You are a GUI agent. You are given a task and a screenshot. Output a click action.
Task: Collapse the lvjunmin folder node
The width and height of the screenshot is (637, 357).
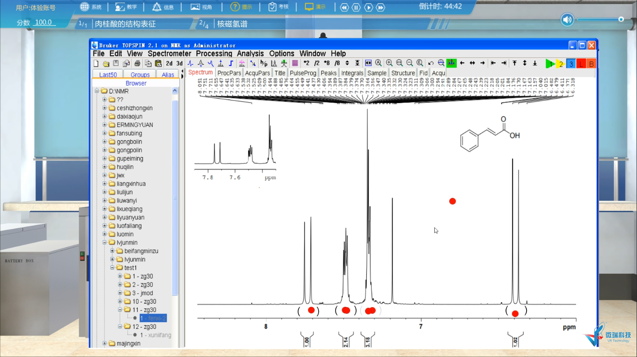(105, 242)
